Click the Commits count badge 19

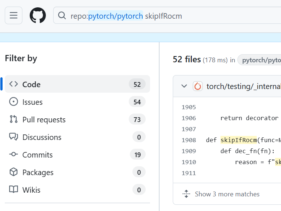[138, 155]
